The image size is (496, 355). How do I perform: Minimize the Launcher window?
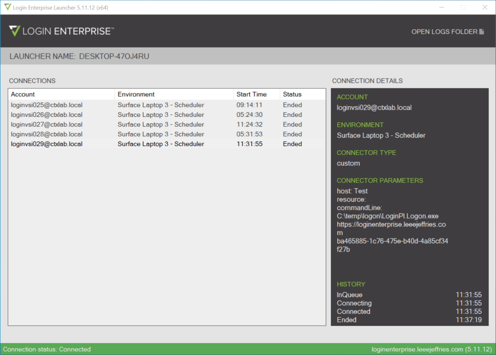[442, 7]
